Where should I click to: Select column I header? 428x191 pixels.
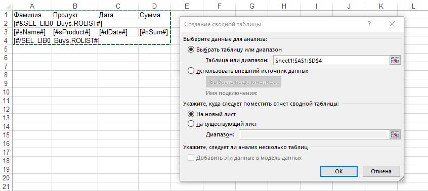click(316, 6)
